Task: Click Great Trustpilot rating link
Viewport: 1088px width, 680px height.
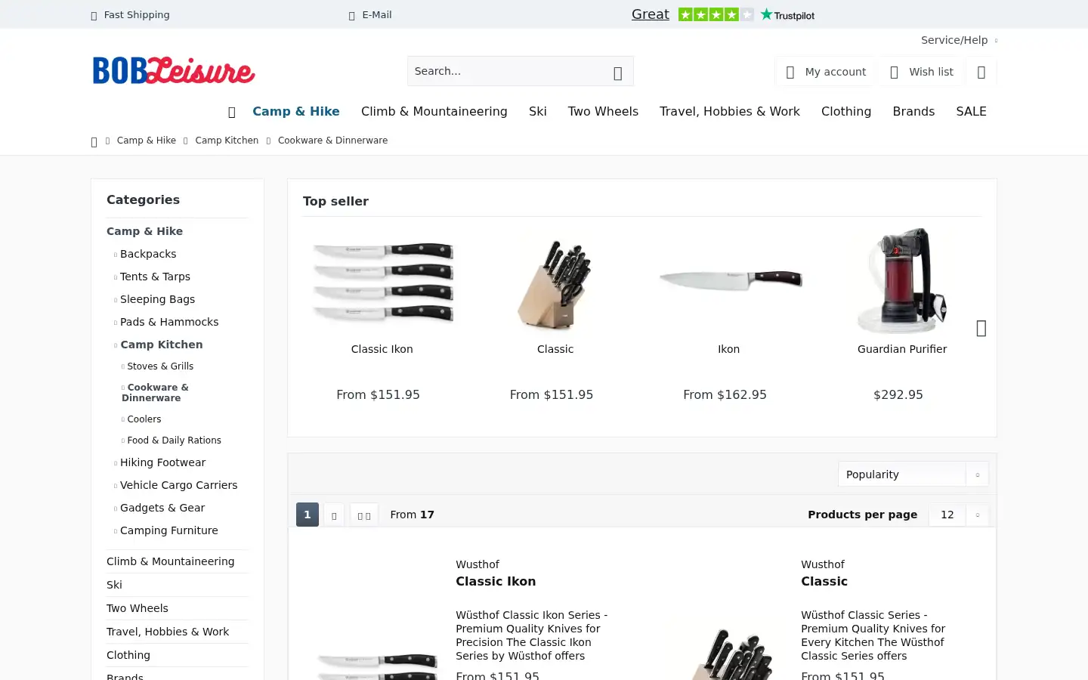Action: [651, 14]
